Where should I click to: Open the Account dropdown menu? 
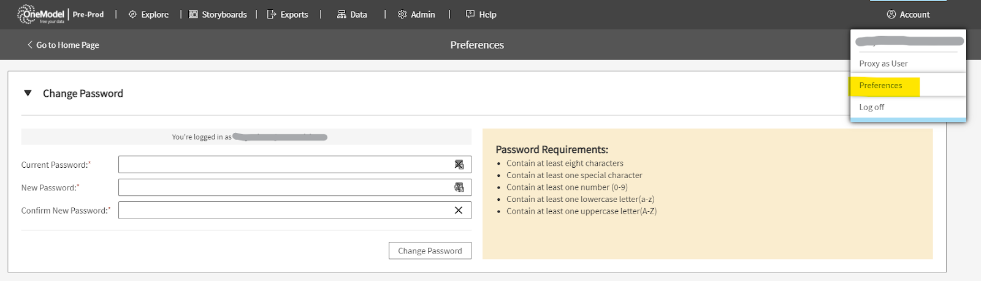(908, 14)
